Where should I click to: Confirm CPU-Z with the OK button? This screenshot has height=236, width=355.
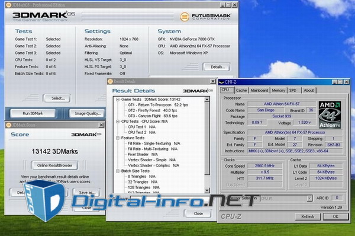(335, 216)
